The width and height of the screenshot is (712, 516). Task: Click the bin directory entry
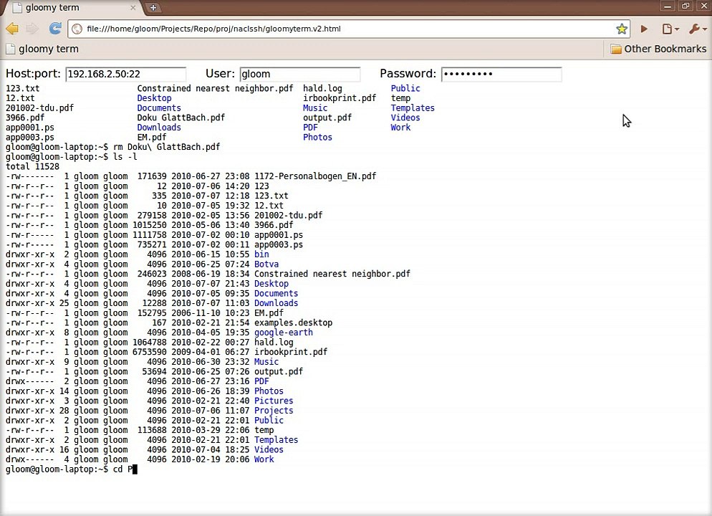point(261,254)
